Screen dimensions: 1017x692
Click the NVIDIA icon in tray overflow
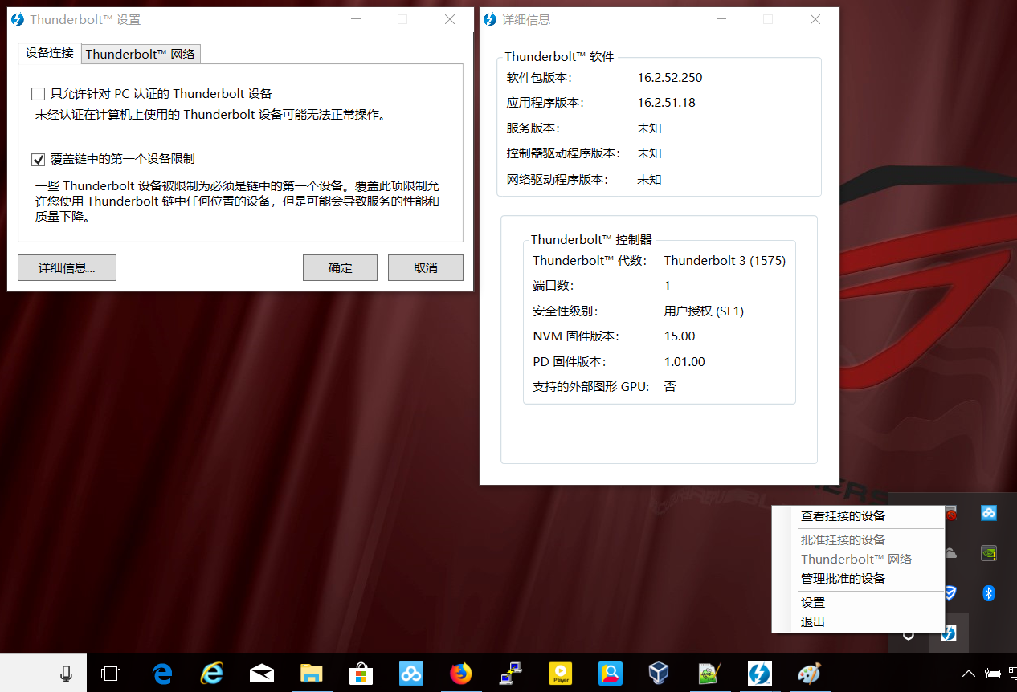coord(989,552)
